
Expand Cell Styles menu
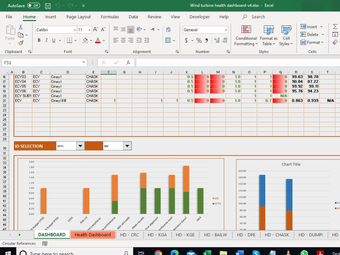point(286,35)
